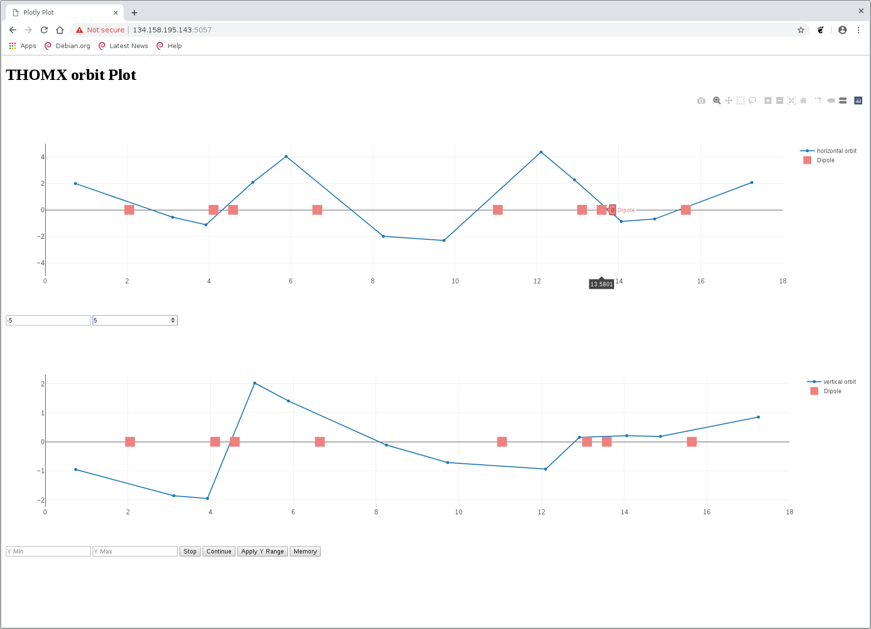Switch to the Plotly Plot tab

(x=64, y=13)
